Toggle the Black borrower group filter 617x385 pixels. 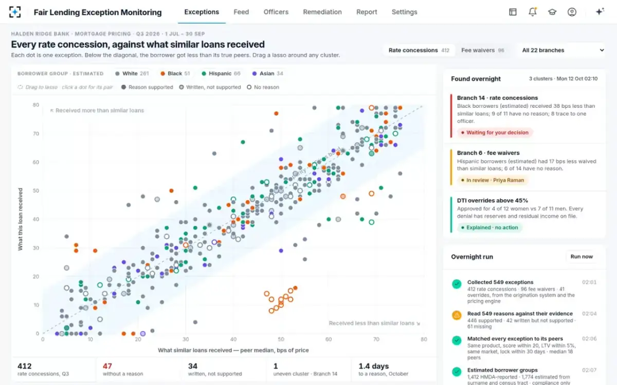(175, 73)
